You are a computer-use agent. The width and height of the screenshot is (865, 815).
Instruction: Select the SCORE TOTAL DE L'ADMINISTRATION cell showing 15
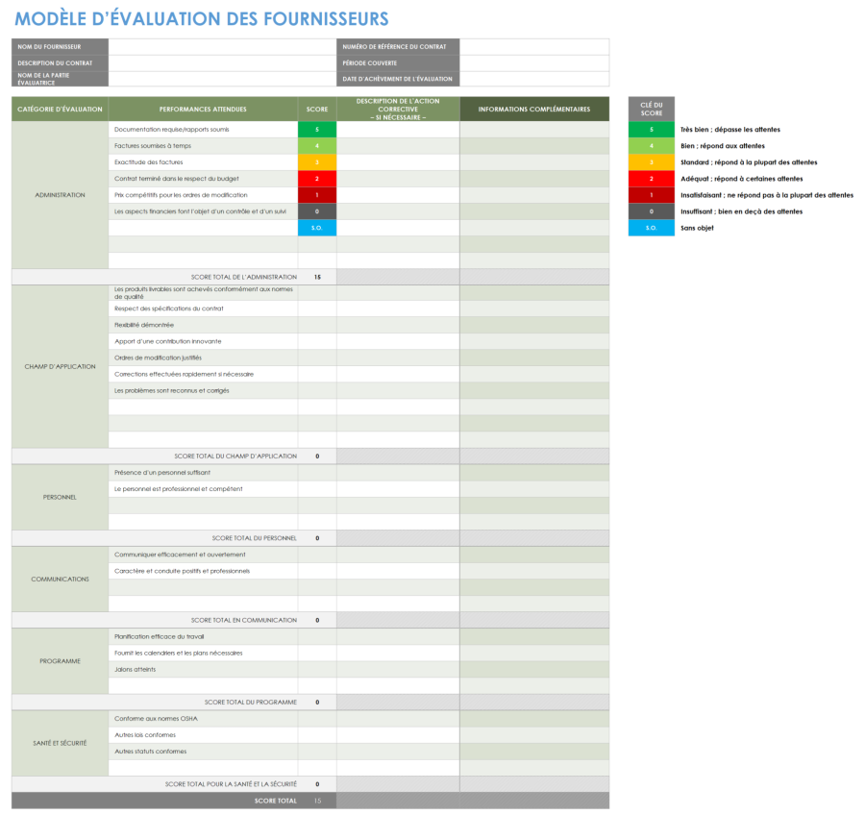[x=316, y=277]
